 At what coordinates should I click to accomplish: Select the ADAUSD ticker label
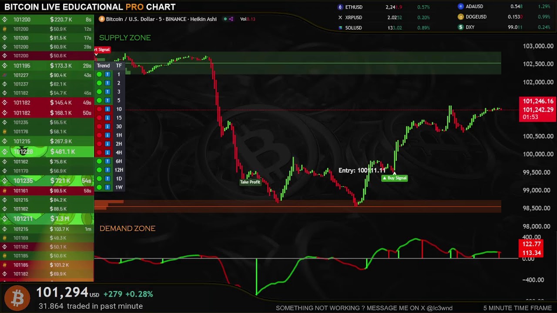474,7
